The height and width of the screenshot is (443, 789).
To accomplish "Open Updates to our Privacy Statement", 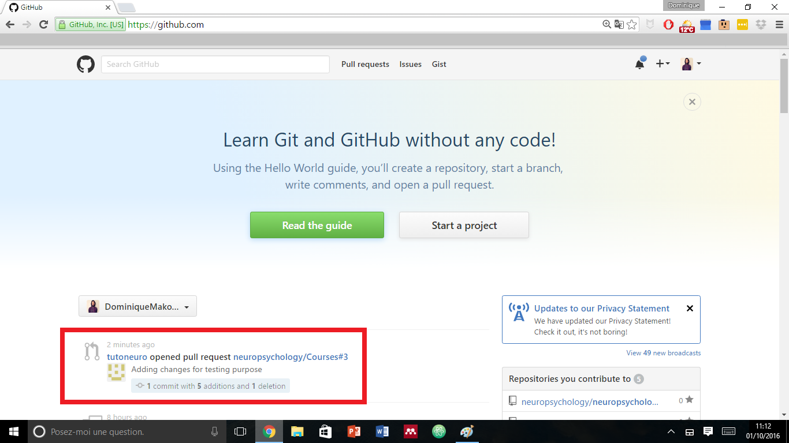I will [x=602, y=309].
